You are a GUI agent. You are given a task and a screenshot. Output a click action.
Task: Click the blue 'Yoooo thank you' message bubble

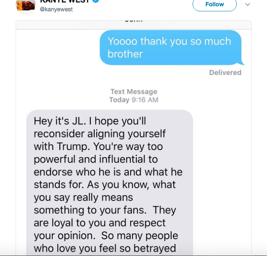(171, 48)
